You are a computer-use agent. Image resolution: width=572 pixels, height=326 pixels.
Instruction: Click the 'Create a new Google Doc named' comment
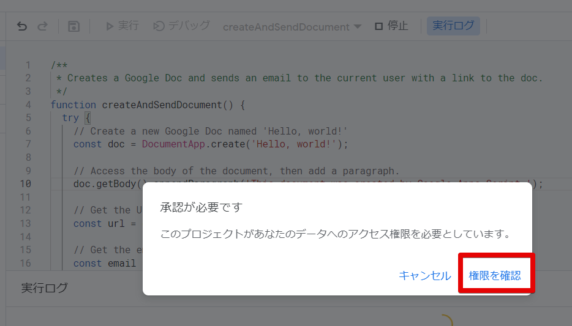(x=211, y=131)
